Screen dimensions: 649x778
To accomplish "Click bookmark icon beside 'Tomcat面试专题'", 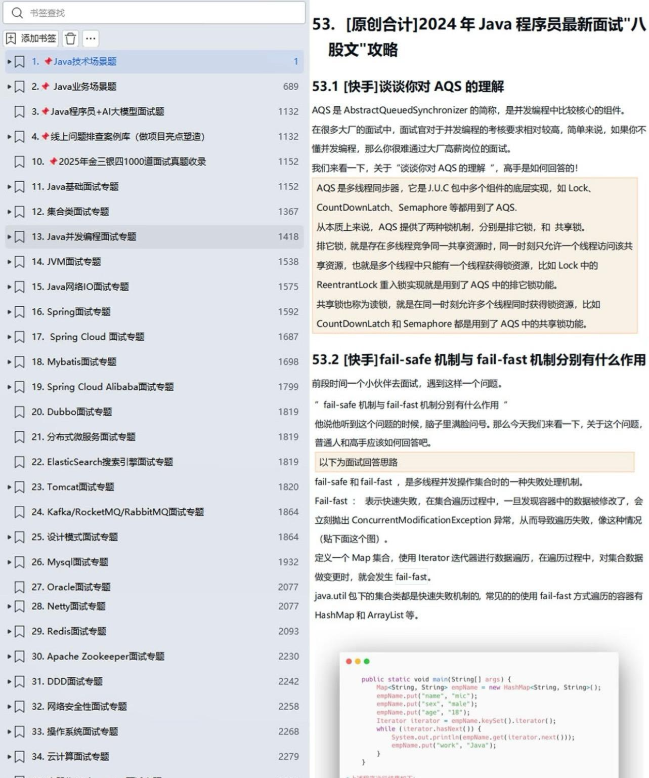I will (19, 487).
